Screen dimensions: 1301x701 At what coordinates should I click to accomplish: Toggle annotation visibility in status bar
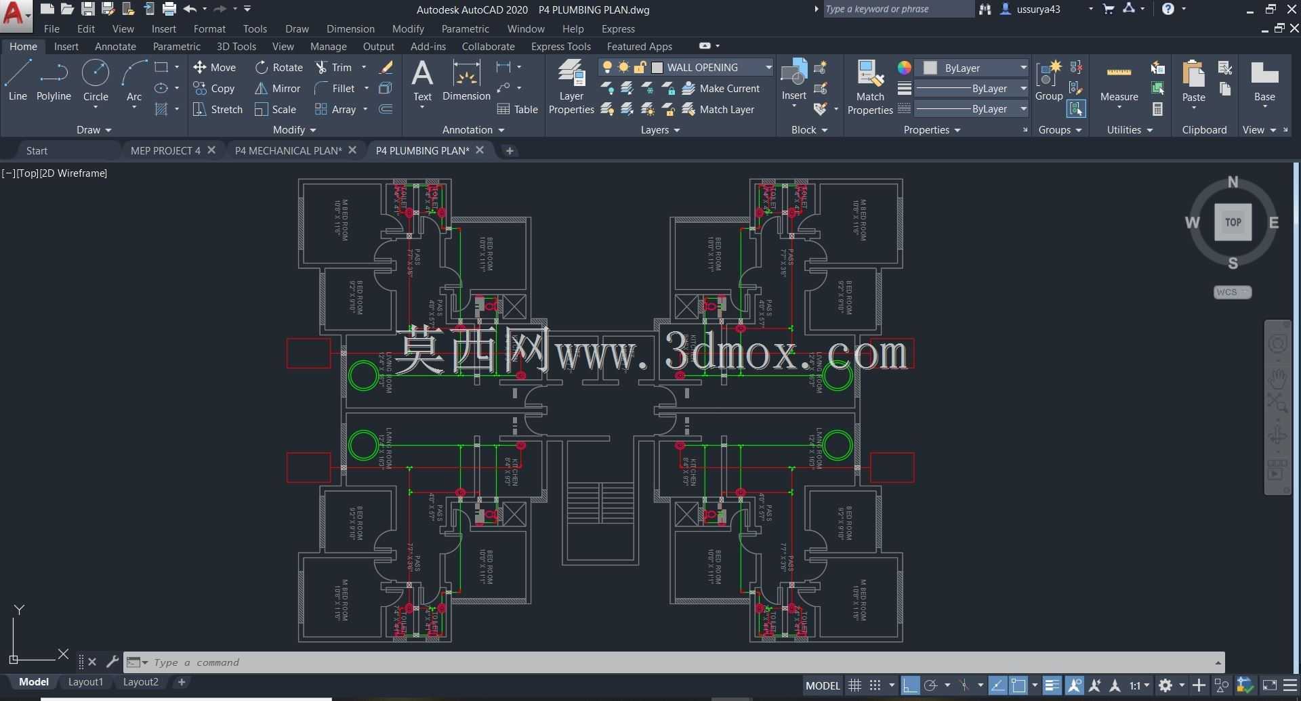pos(1075,685)
